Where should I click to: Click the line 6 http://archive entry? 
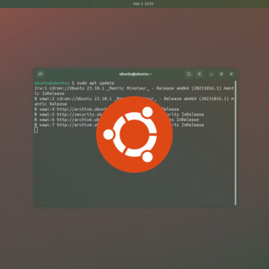click(x=116, y=120)
